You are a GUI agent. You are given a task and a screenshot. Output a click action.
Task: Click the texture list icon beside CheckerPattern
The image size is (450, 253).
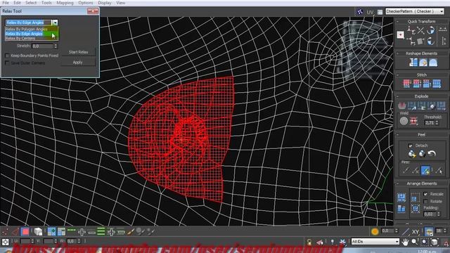click(x=380, y=12)
